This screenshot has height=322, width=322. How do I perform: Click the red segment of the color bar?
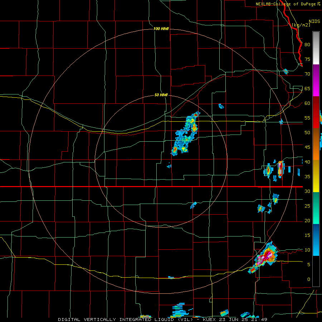(316, 112)
